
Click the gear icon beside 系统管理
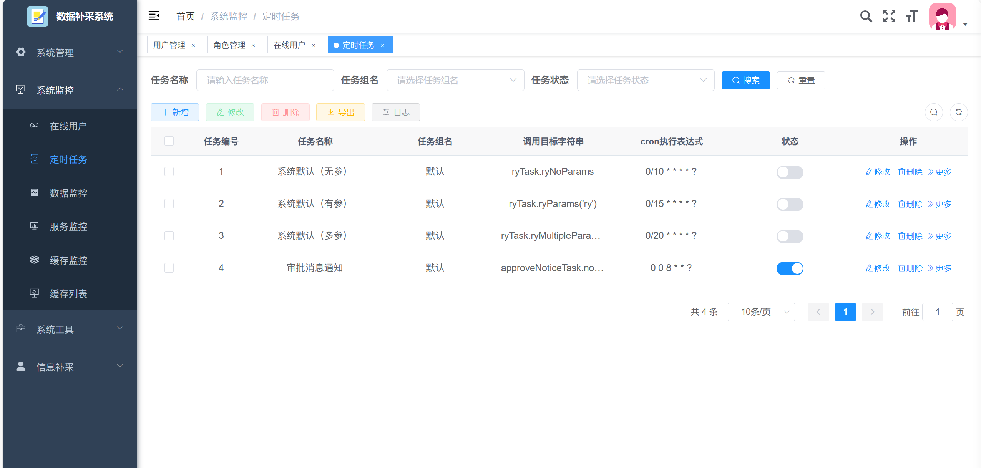click(x=21, y=52)
